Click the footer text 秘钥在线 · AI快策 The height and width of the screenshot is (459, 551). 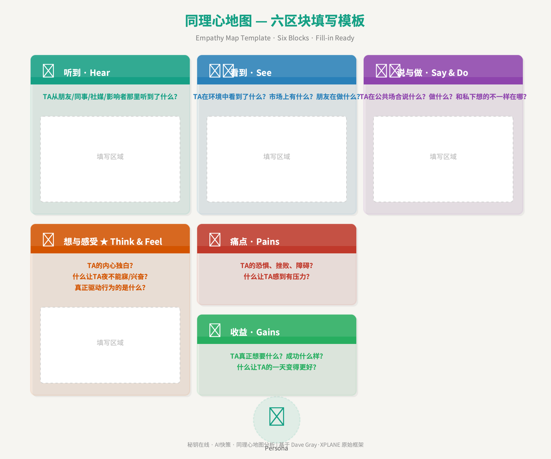pyautogui.click(x=209, y=445)
